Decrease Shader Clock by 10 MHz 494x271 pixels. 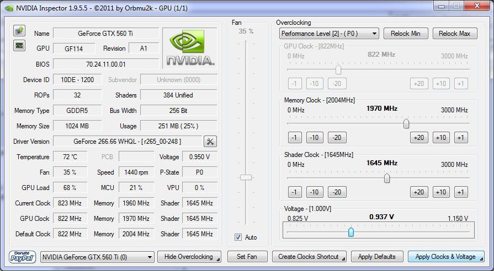click(x=315, y=192)
